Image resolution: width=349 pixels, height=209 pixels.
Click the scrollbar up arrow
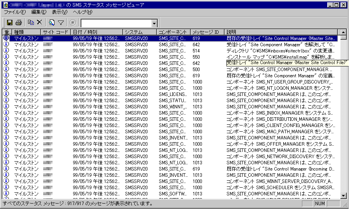tap(344, 33)
